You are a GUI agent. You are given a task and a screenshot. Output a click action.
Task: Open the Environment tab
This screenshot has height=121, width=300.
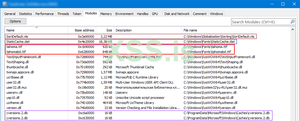pyautogui.click(x=124, y=14)
